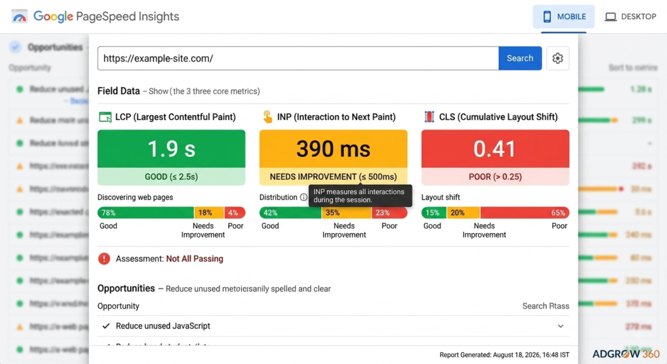The width and height of the screenshot is (667, 364).
Task: Click the INP pointing hand icon
Action: [x=268, y=117]
